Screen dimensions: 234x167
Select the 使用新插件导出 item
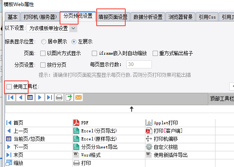click(167, 155)
